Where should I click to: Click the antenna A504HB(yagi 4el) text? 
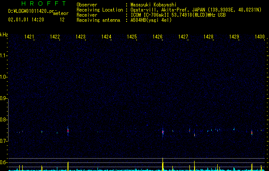(x=151, y=20)
